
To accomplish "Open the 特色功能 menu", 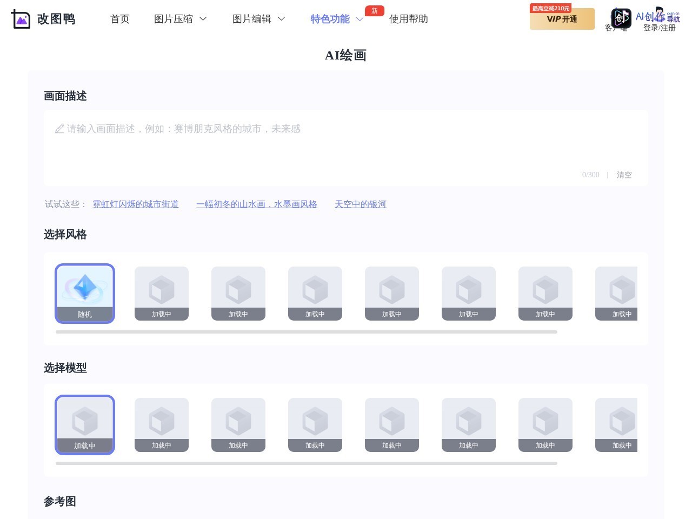I will point(330,19).
